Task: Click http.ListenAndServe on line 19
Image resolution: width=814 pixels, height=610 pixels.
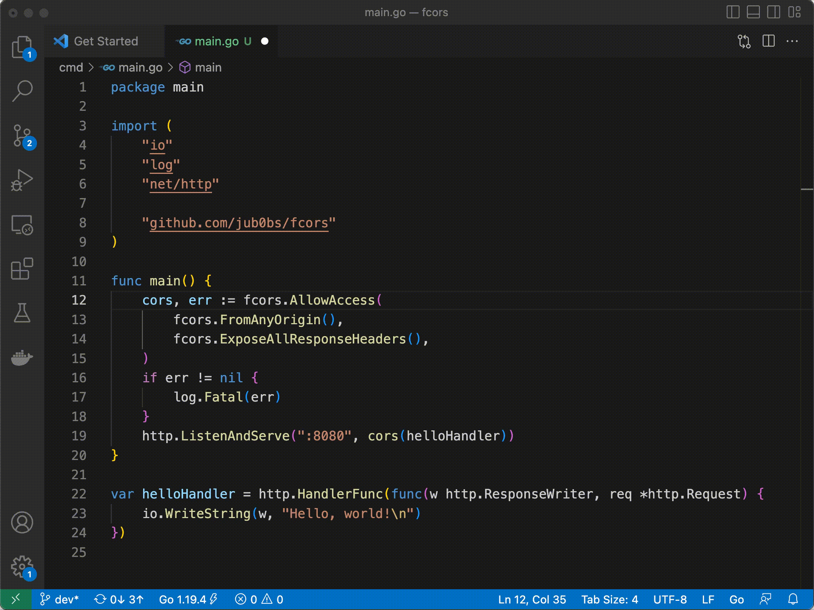Action: 216,436
